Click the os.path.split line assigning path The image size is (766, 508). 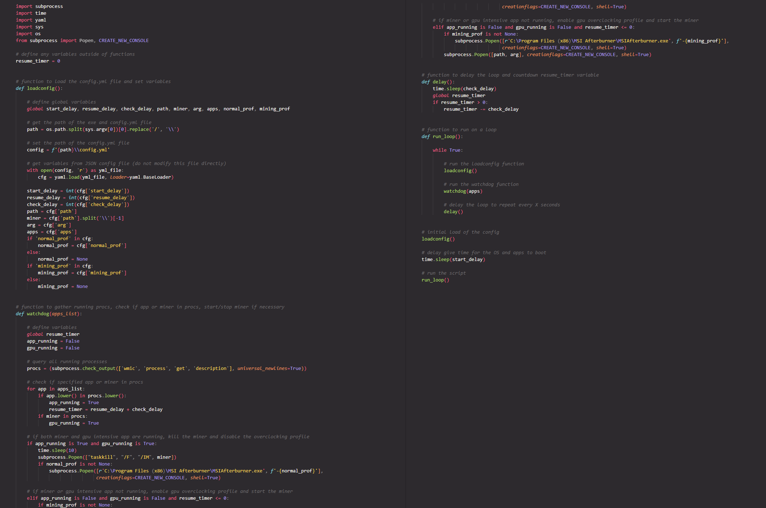[x=103, y=129]
